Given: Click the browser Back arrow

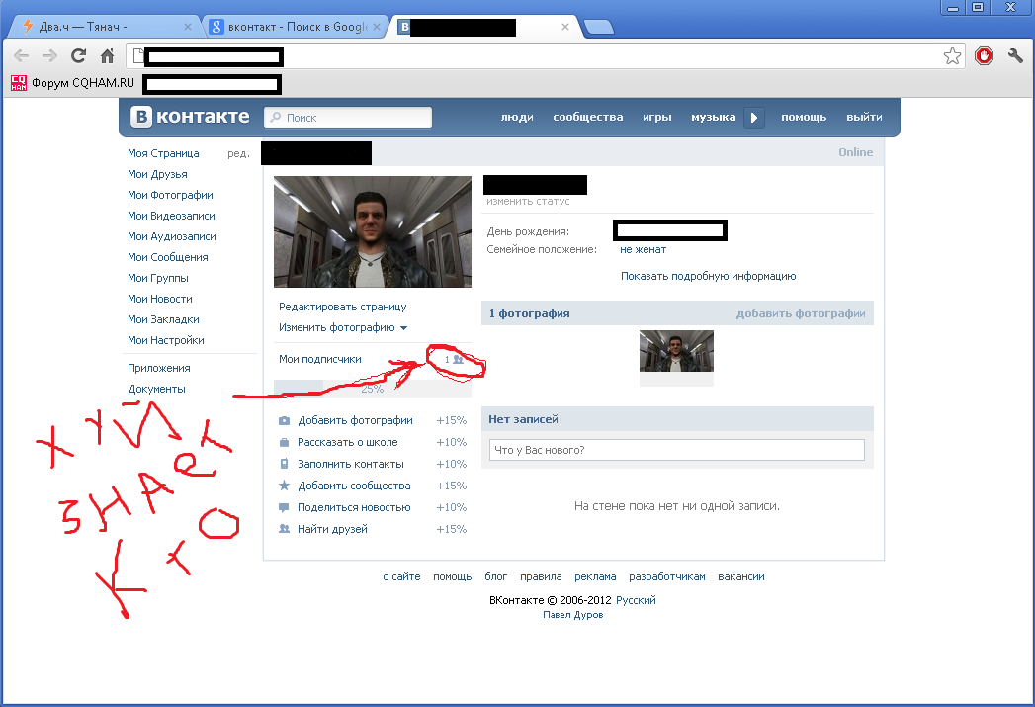Looking at the screenshot, I should (21, 56).
